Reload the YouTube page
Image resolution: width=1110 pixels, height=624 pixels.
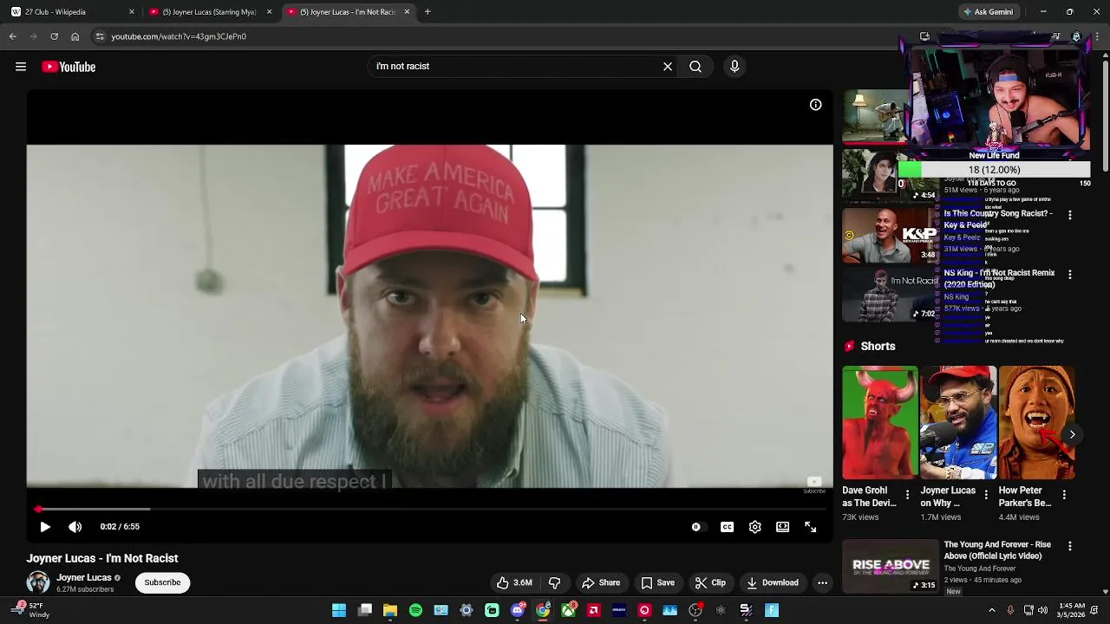coord(54,36)
